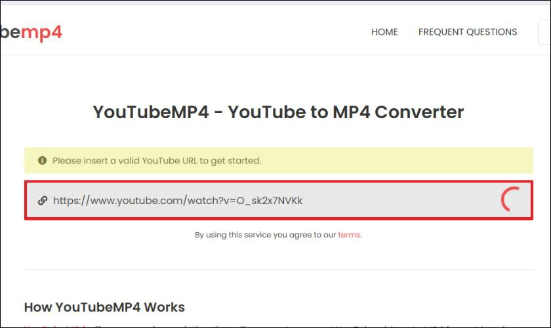
Task: Click 'Please insert a valid YouTube URL' notice
Action: coord(279,160)
